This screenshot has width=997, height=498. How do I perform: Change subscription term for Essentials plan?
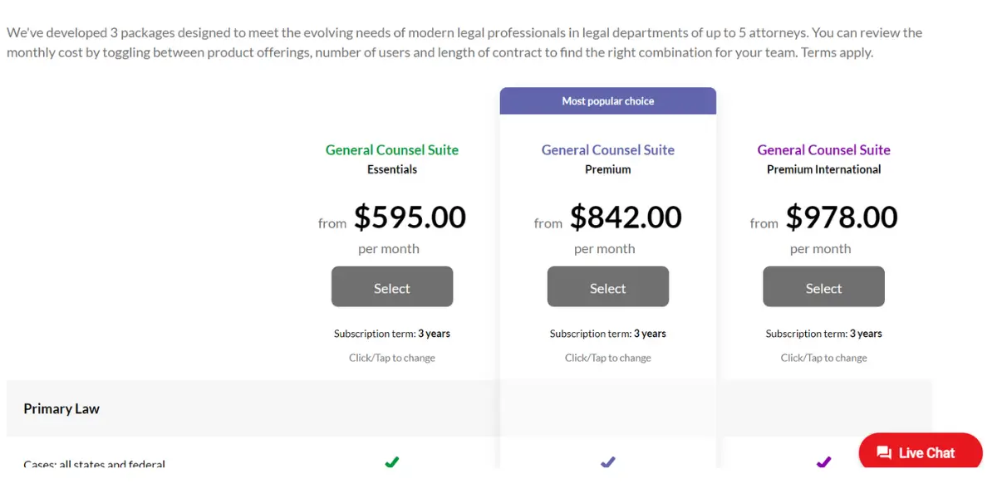392,334
